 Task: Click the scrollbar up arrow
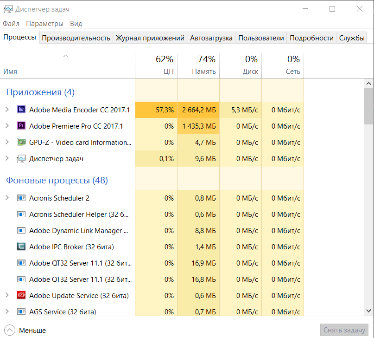click(369, 84)
